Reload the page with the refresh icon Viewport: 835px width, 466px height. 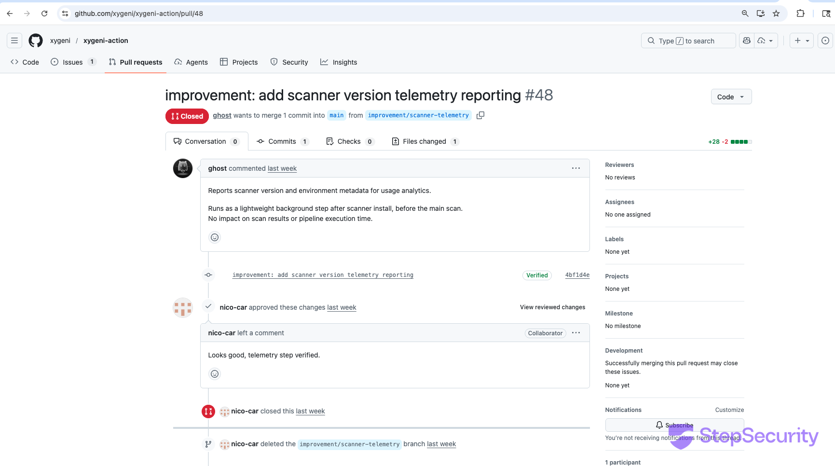coord(44,14)
